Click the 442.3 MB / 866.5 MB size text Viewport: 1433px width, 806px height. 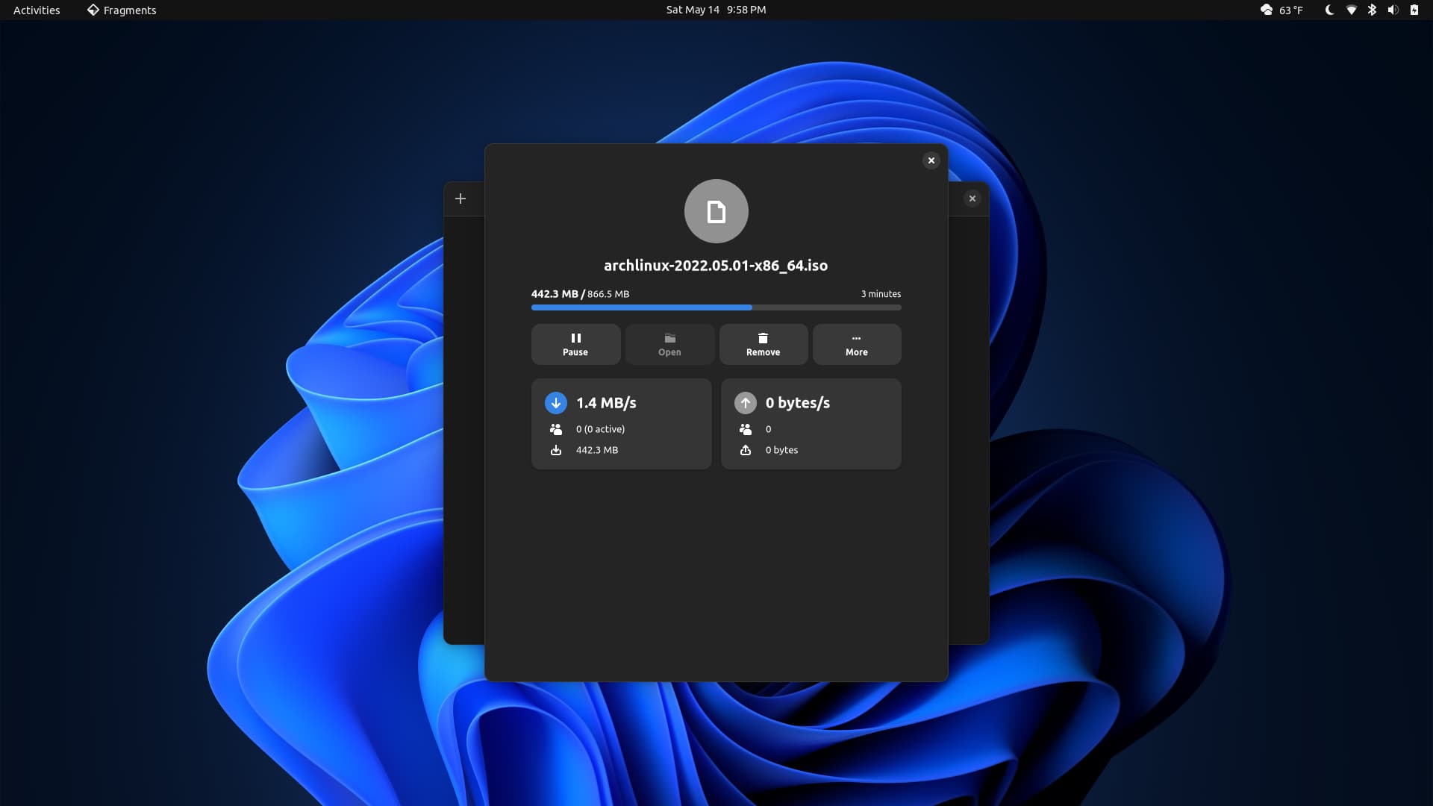(x=580, y=294)
